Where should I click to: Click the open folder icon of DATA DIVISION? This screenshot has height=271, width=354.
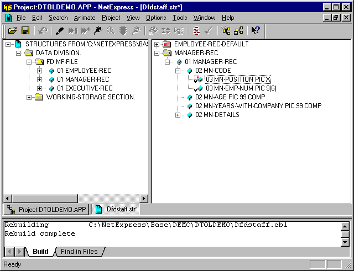(x=29, y=53)
